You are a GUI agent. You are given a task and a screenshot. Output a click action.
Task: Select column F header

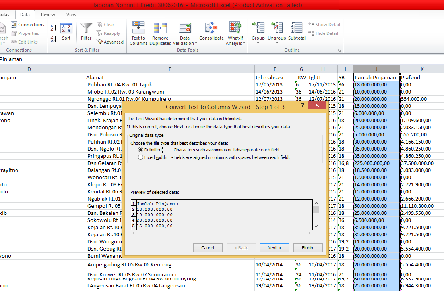[x=274, y=69]
